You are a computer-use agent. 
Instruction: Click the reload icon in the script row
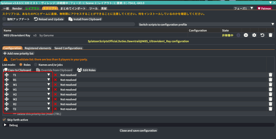[262, 35]
